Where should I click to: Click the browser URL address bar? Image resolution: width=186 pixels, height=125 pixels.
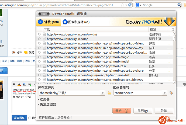pyautogui.click(x=60, y=5)
